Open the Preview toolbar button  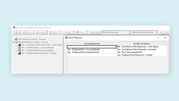pos(41,32)
